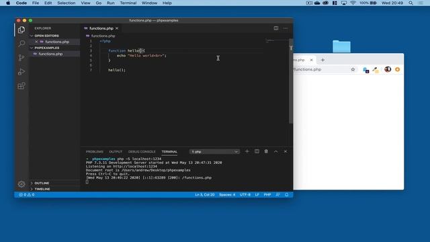Open editor More Actions ellipsis
The image size is (430, 242).
[285, 28]
